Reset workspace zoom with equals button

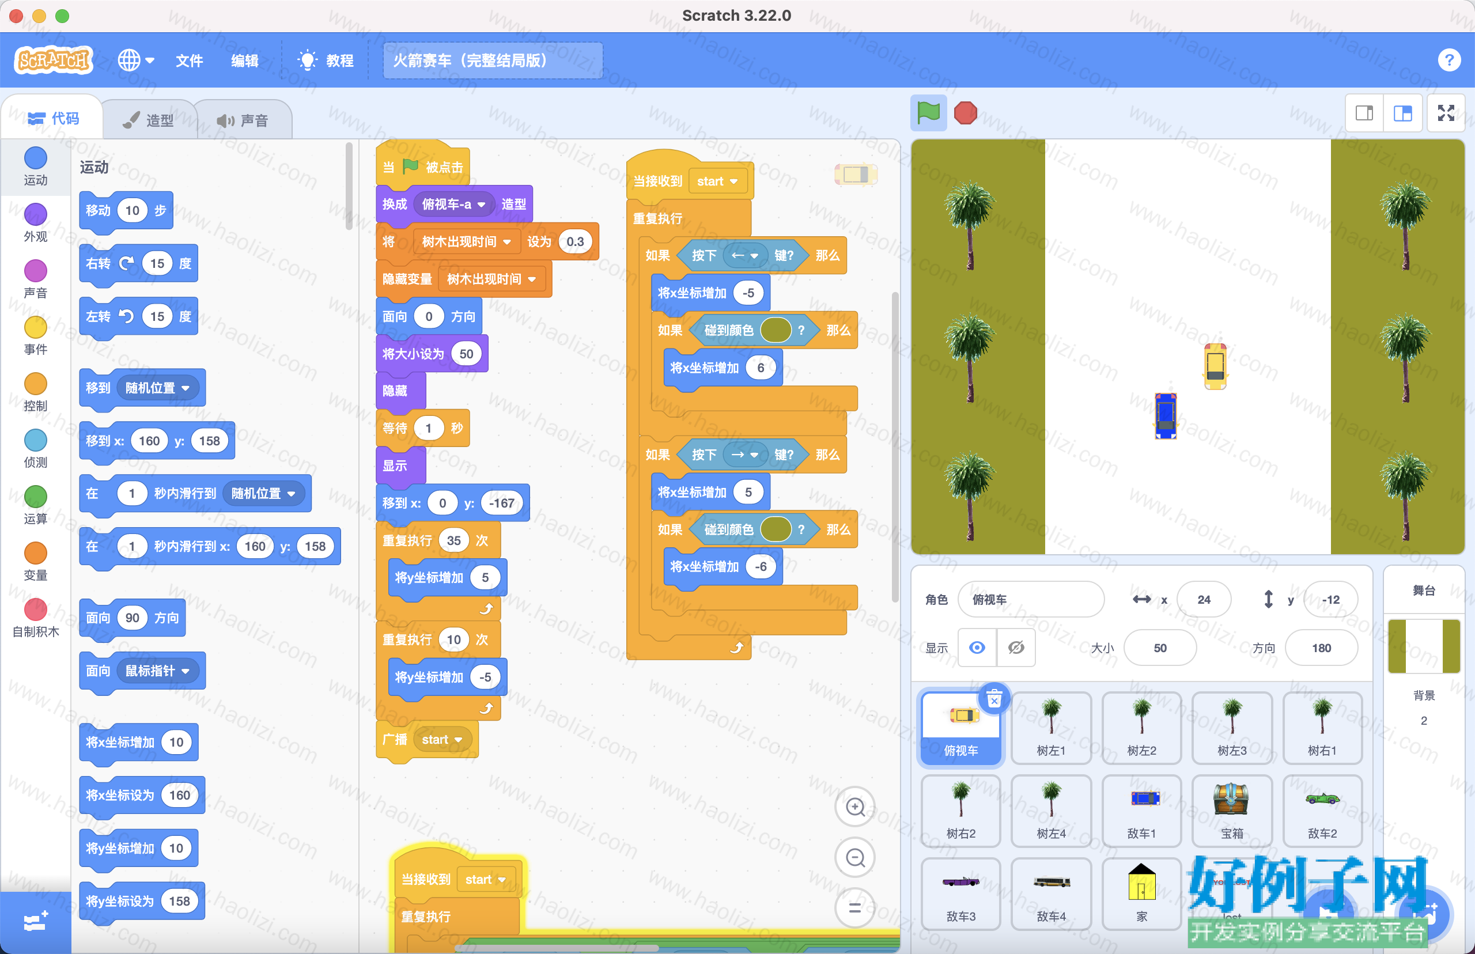(855, 908)
